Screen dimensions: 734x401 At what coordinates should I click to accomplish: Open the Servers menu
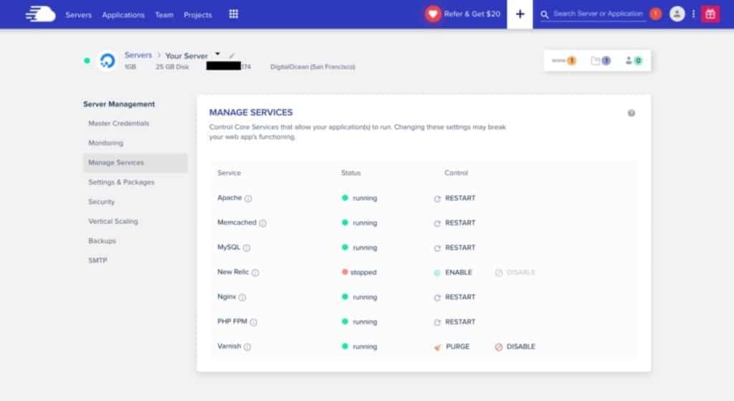click(79, 15)
